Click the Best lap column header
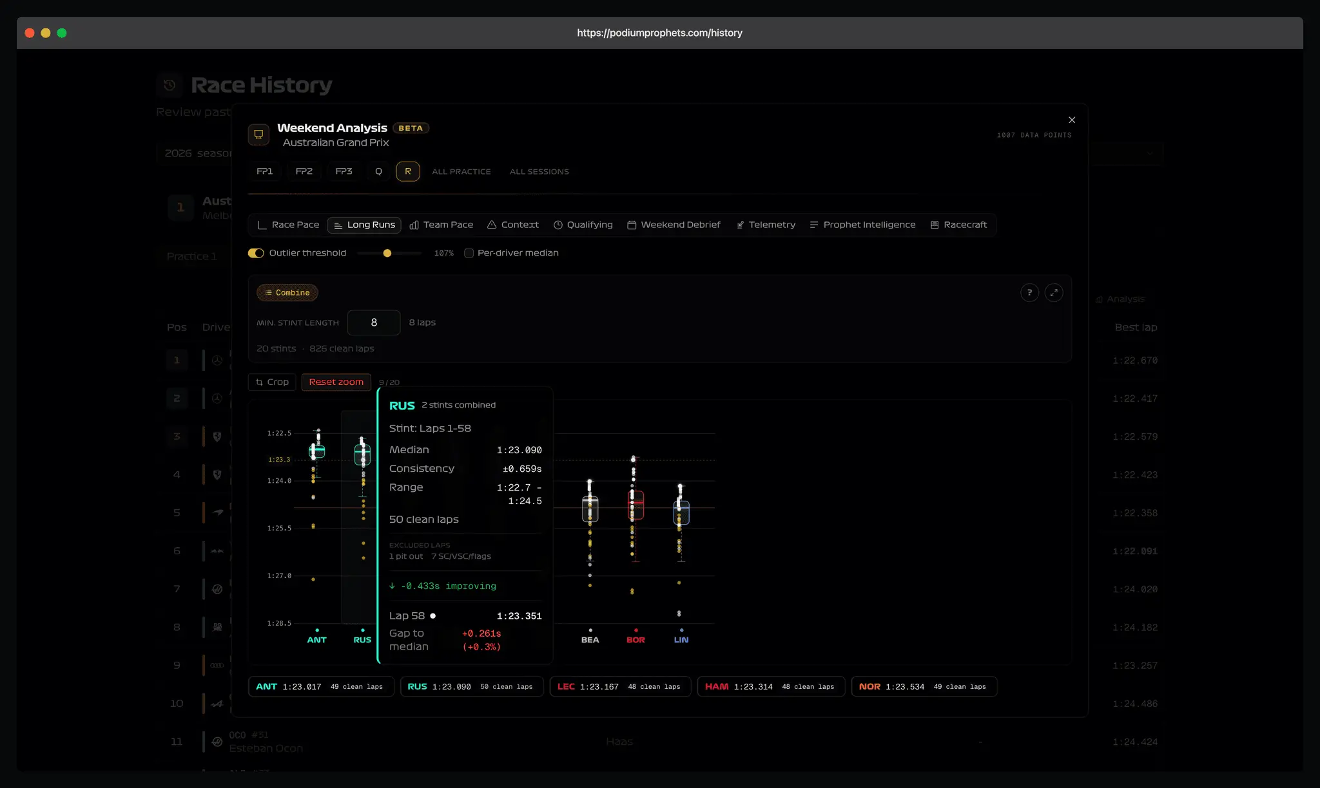The height and width of the screenshot is (788, 1320). pyautogui.click(x=1136, y=327)
